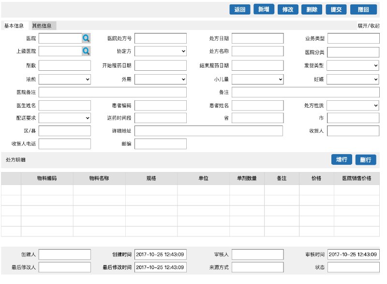This screenshot has height=284, width=387.
Task: Open the 外用 dropdown
Action: pos(161,79)
